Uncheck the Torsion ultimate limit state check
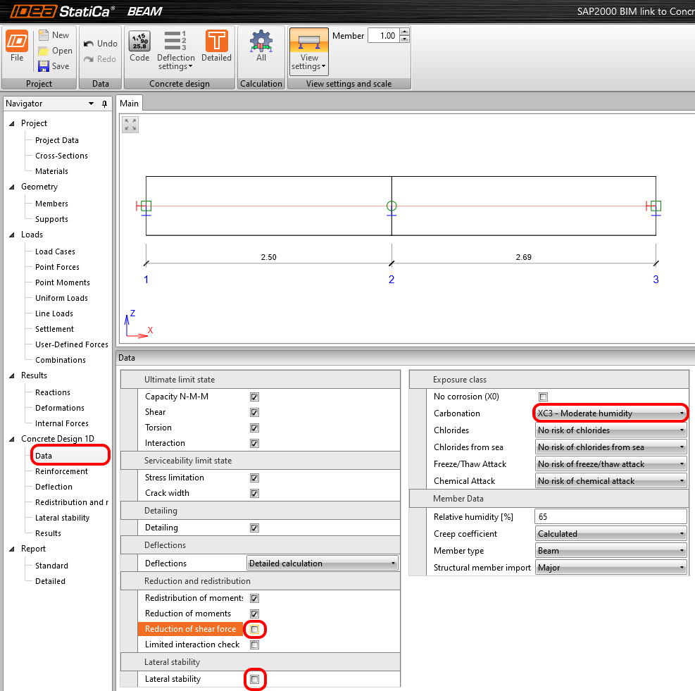This screenshot has height=691, width=695. pyautogui.click(x=254, y=428)
